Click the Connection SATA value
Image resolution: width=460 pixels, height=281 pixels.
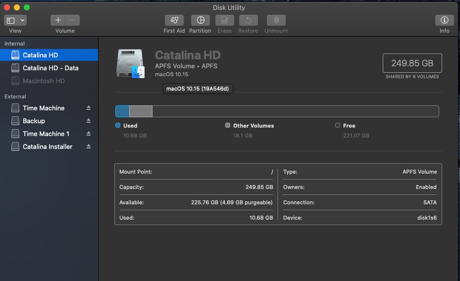click(430, 202)
